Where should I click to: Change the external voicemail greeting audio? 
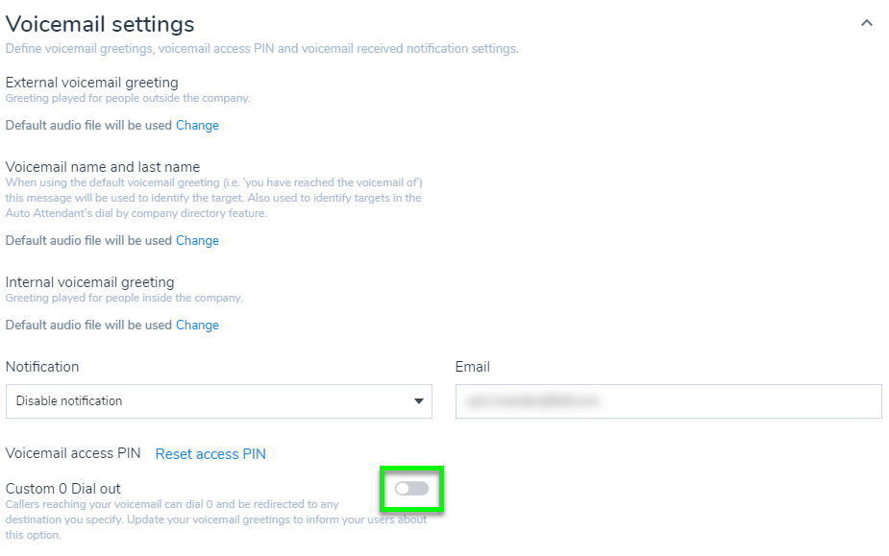197,126
